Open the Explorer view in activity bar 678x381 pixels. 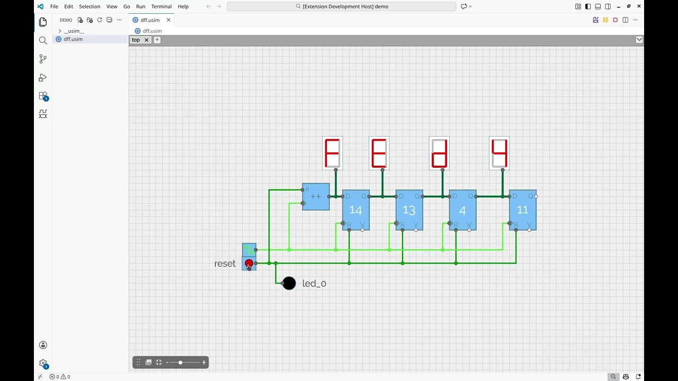[x=43, y=22]
